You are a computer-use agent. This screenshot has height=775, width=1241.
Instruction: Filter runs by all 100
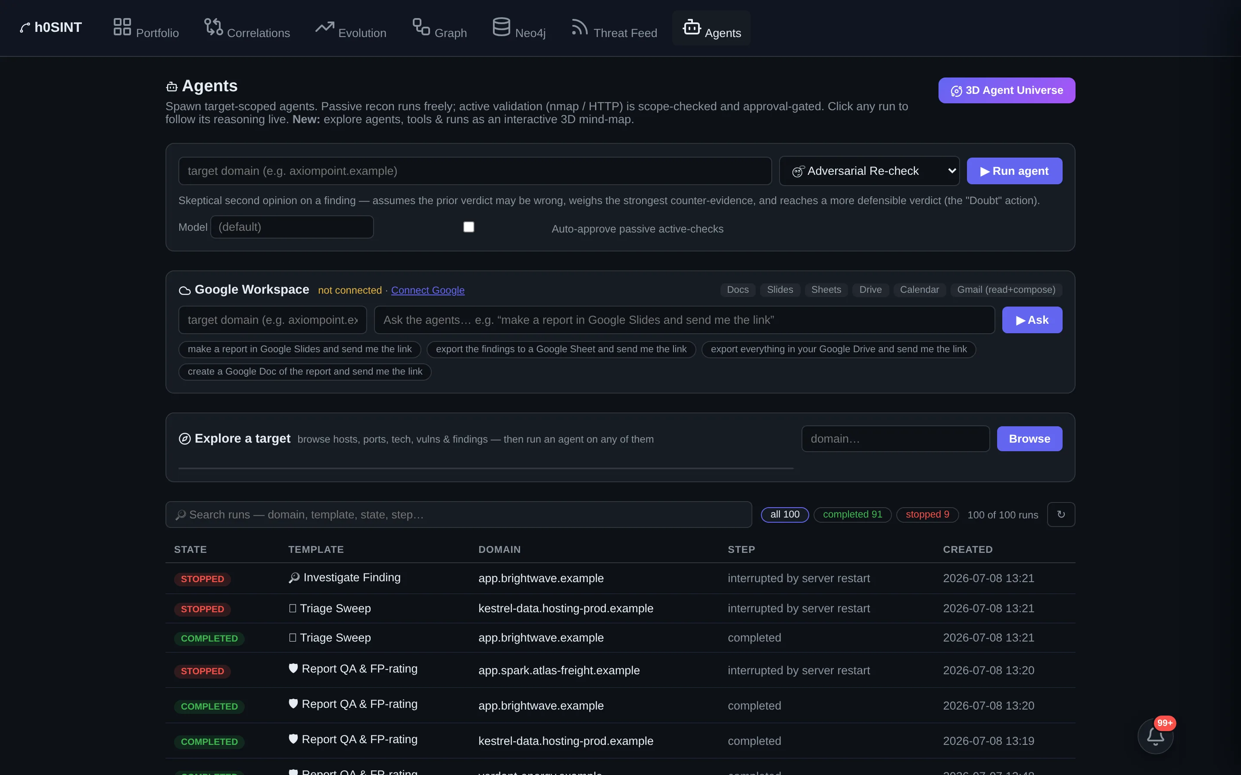[x=785, y=515]
